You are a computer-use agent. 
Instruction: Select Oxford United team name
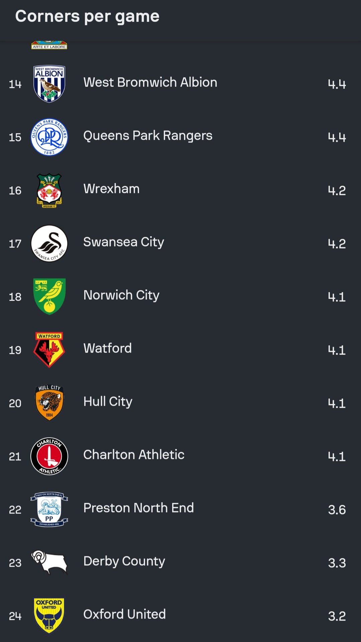point(124,614)
